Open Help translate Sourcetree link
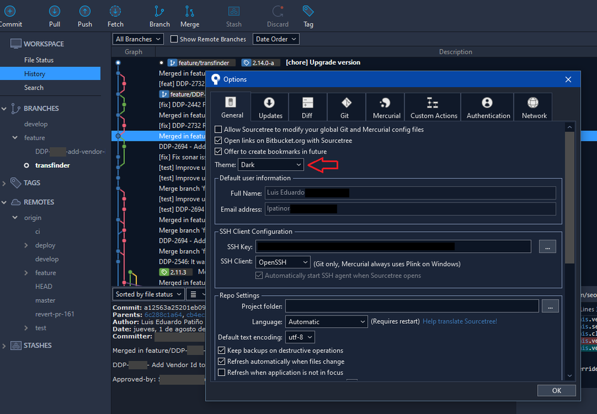The width and height of the screenshot is (597, 414). [459, 321]
